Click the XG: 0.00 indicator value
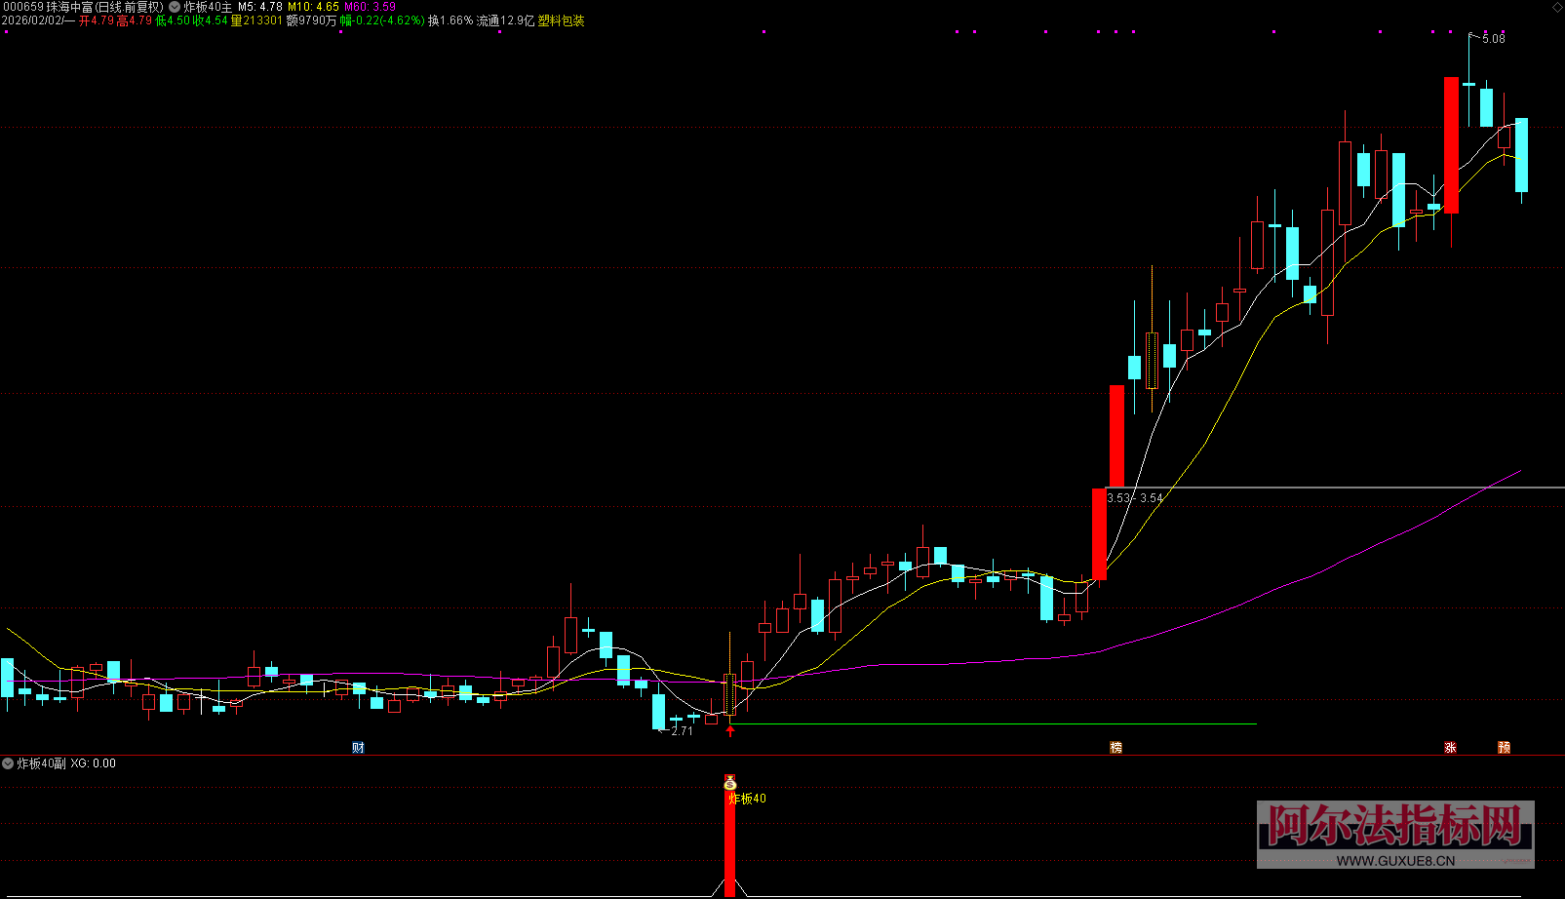 (x=94, y=763)
